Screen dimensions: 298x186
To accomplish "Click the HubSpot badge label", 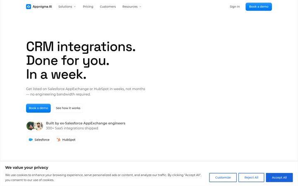I will tap(69, 140).
